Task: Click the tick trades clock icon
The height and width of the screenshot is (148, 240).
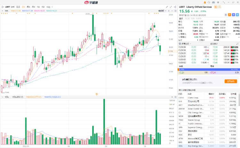Action: 180,44
